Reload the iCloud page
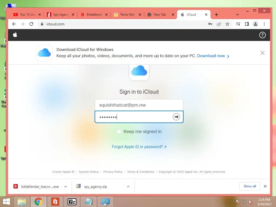This screenshot has width=276, height=207. (x=31, y=24)
